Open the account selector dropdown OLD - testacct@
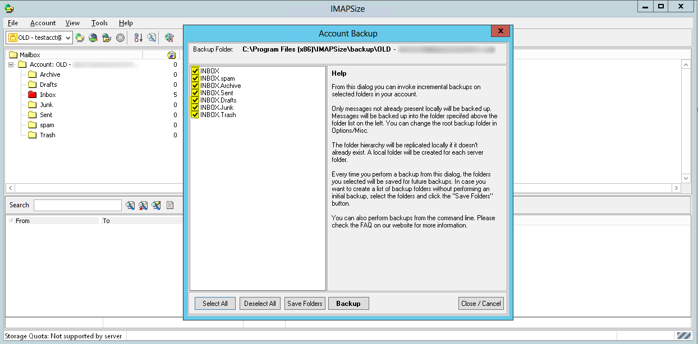 click(39, 38)
